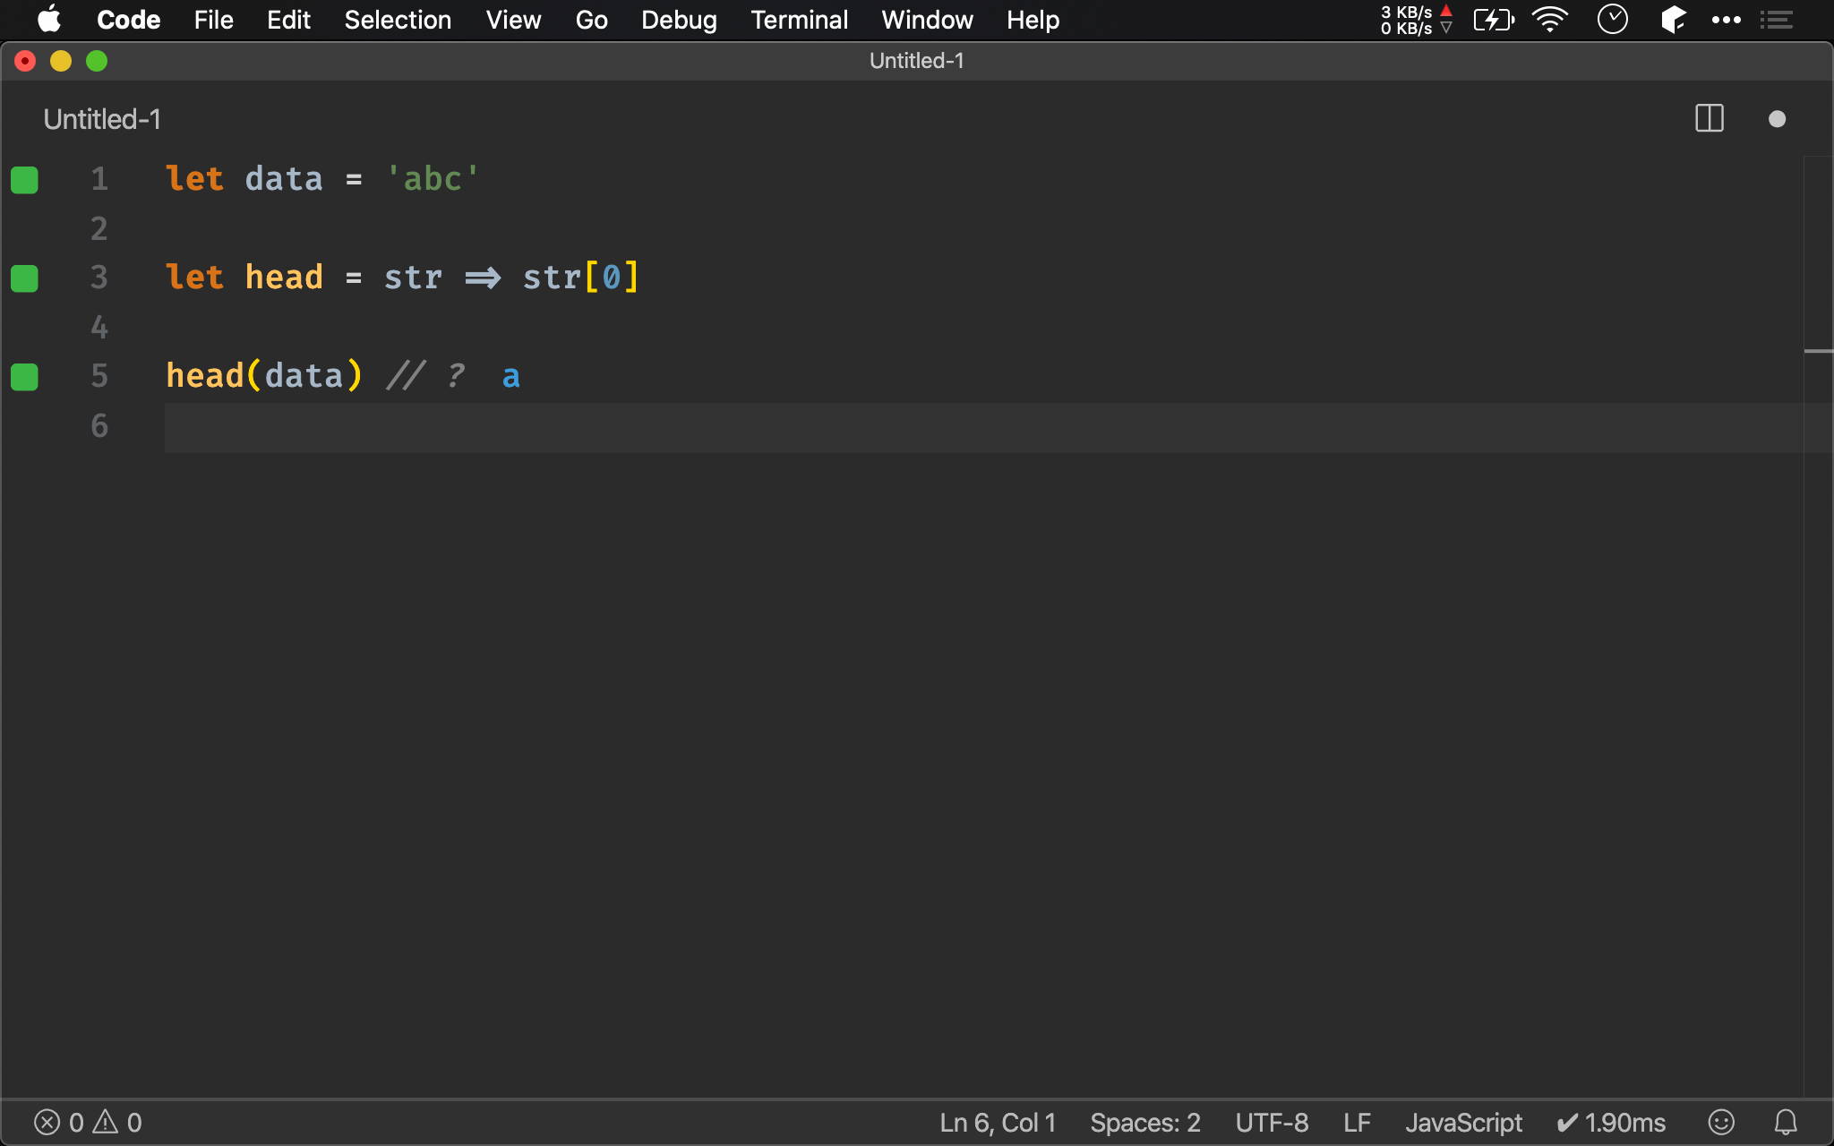Click the unsaved changes dot for Untitled-1

pos(1777,119)
